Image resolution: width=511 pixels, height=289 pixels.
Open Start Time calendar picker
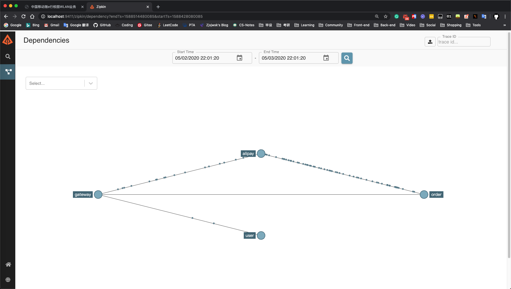(240, 58)
